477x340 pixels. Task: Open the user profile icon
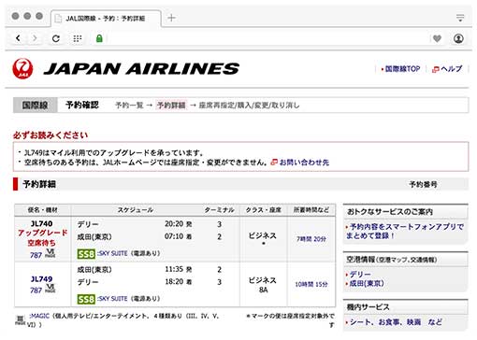click(458, 38)
